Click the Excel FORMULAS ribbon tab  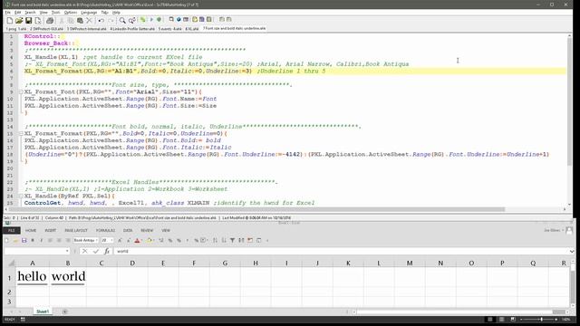pos(105,230)
